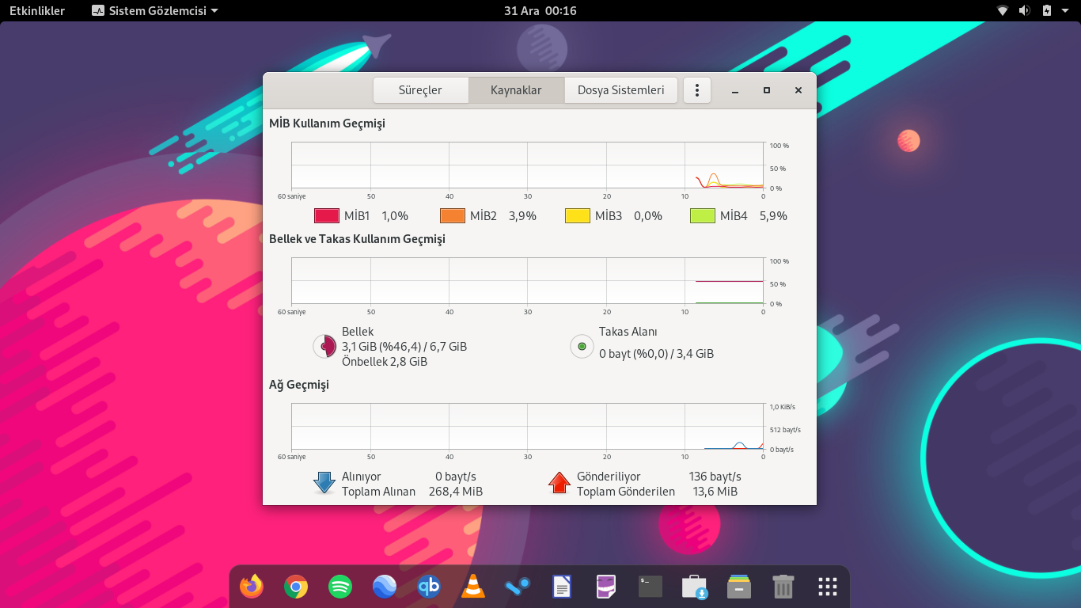Image resolution: width=1081 pixels, height=608 pixels.
Task: Click the MİB1 usage value 1,0%
Action: click(x=395, y=215)
